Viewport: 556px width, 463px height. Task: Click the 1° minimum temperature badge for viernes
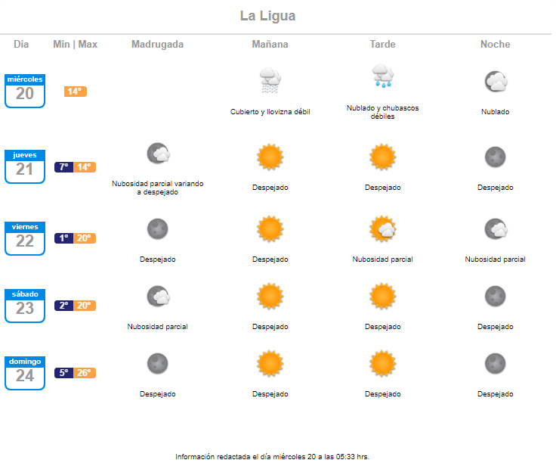63,238
